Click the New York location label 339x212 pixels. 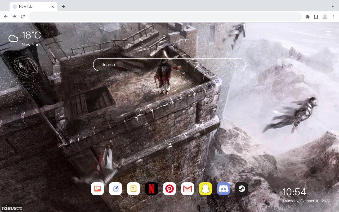coord(31,45)
